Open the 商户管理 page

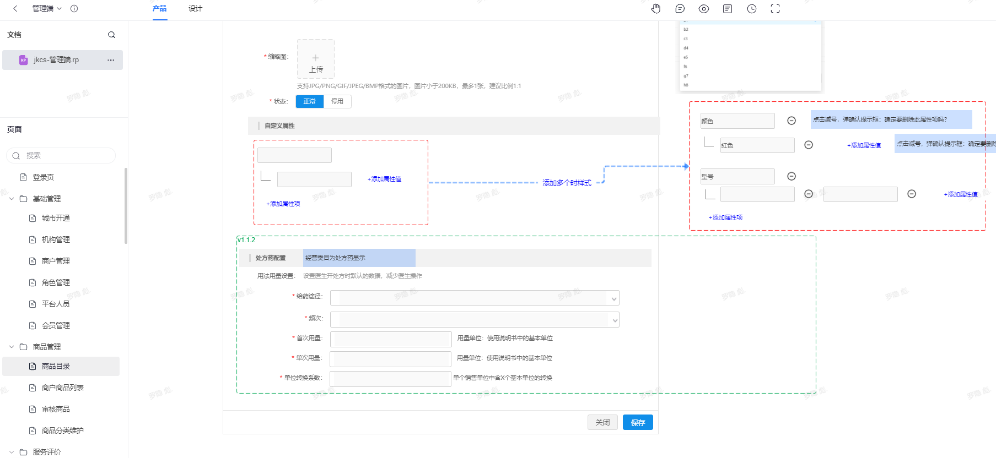56,261
